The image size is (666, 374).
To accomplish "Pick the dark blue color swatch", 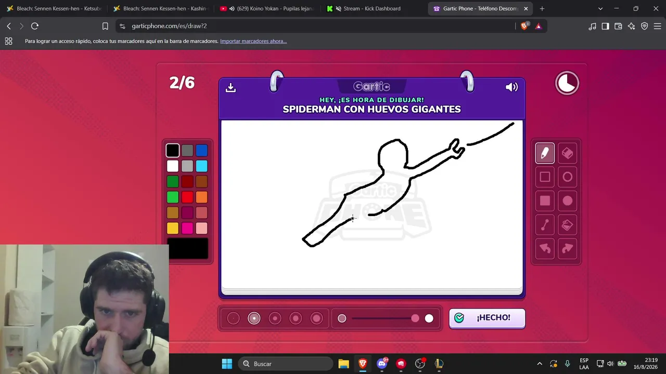I will tap(202, 151).
